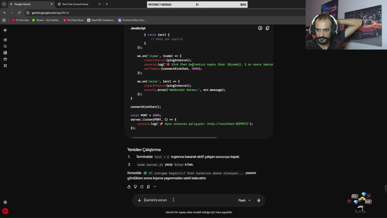Open the bookmarks apps grid icon
The image size is (387, 218).
point(4,20)
